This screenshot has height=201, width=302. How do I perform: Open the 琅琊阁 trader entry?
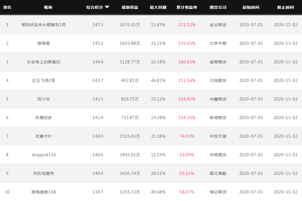44,43
